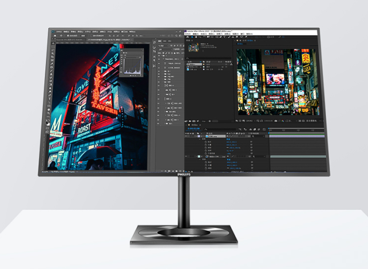Hide the second timeline layer via its eye toggle

pos(186,156)
